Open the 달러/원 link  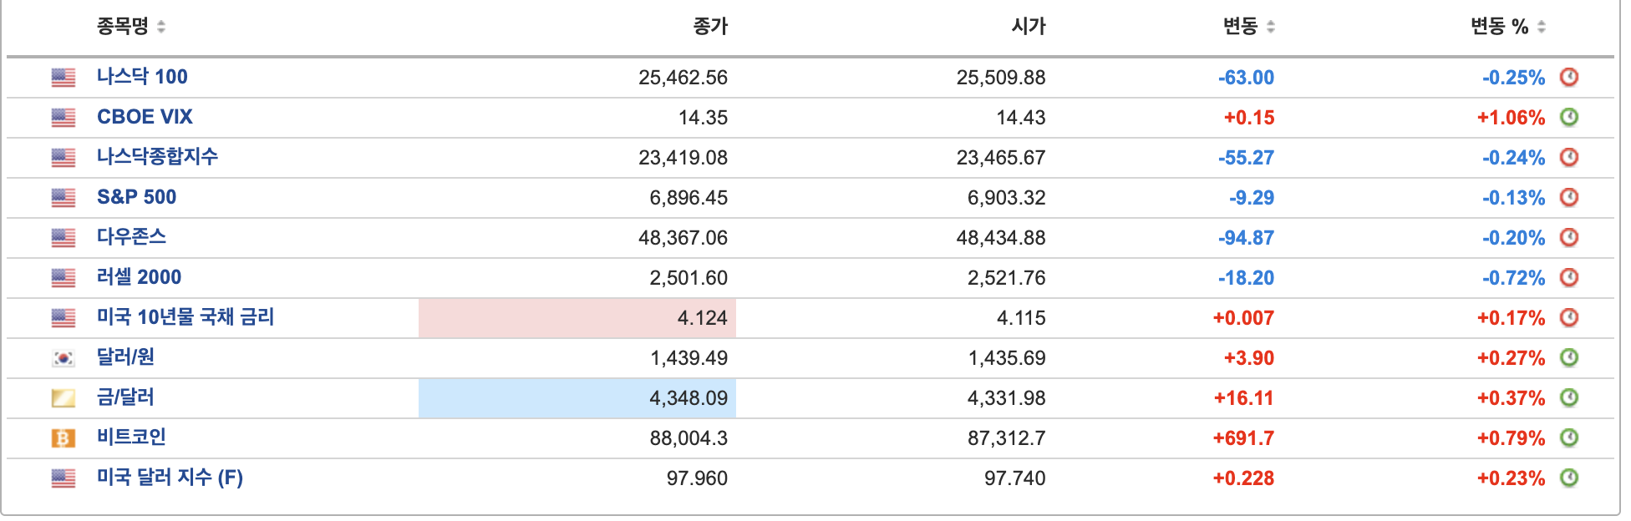pyautogui.click(x=125, y=357)
